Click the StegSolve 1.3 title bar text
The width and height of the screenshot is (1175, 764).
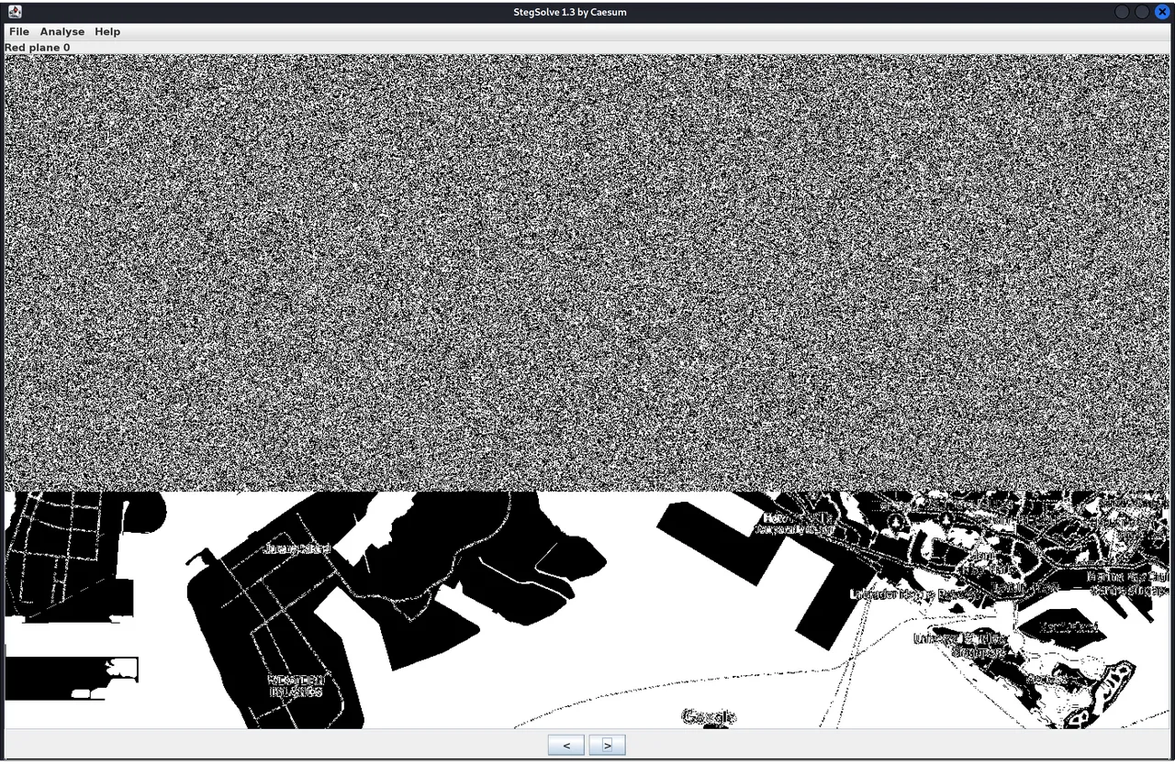[x=569, y=12]
